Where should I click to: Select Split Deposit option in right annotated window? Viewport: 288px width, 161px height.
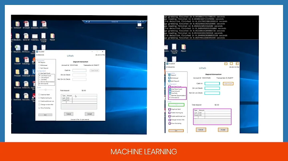tap(169, 81)
